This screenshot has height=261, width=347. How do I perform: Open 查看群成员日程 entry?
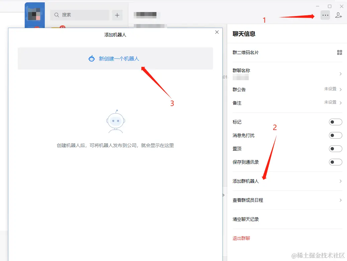coord(287,200)
